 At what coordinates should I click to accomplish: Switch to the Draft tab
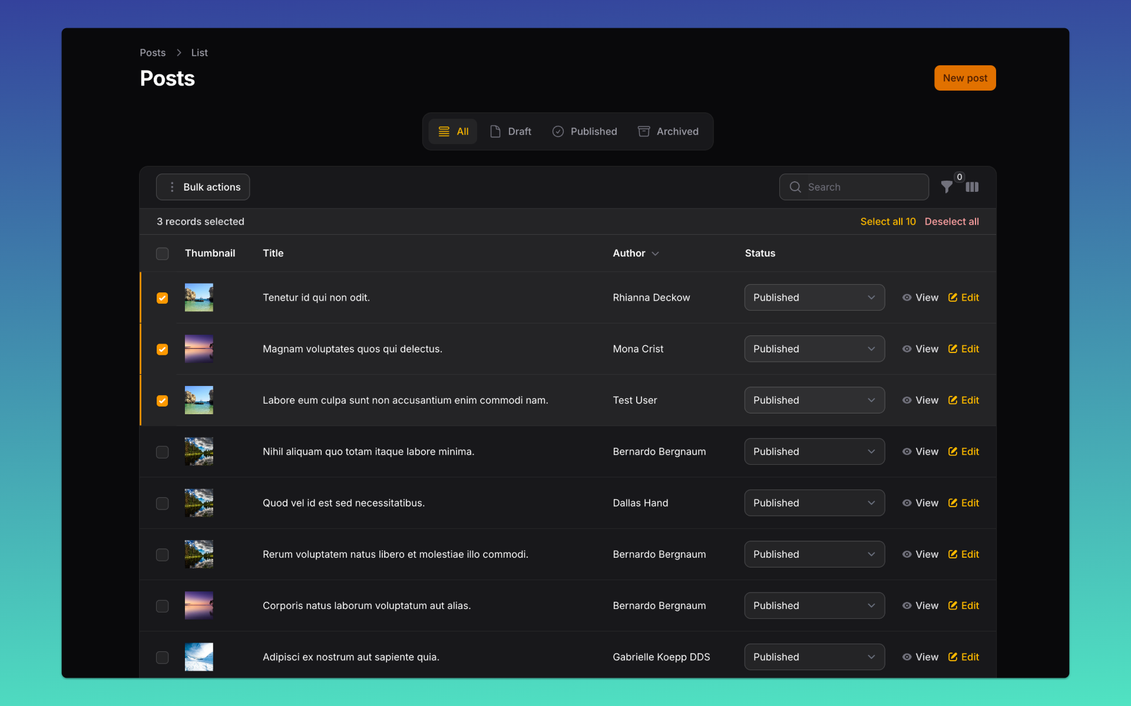(x=511, y=131)
